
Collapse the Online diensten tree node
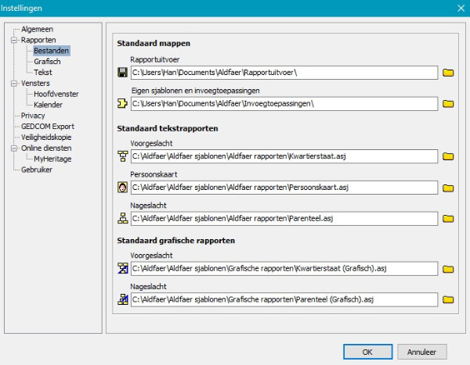pos(13,148)
